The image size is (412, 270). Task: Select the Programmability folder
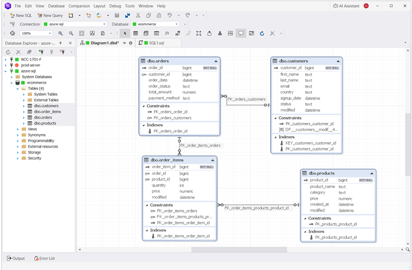pos(41,141)
